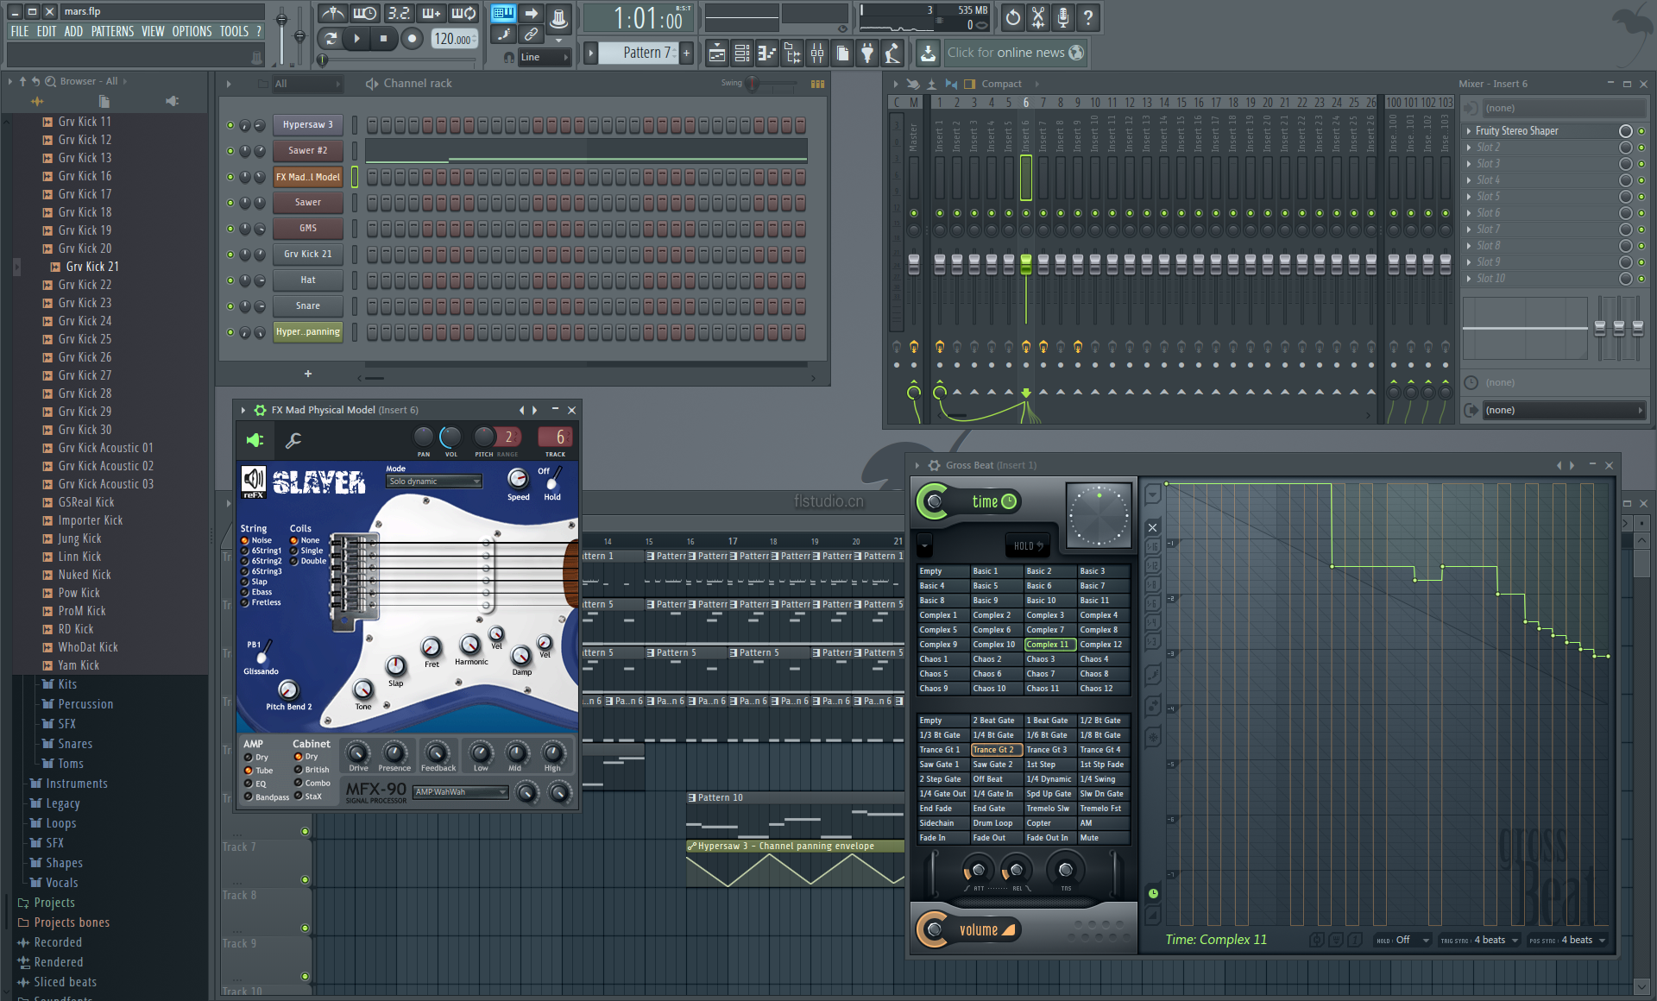
Task: Open Slayer Mode Solo dynamic dropdown
Action: tap(433, 482)
